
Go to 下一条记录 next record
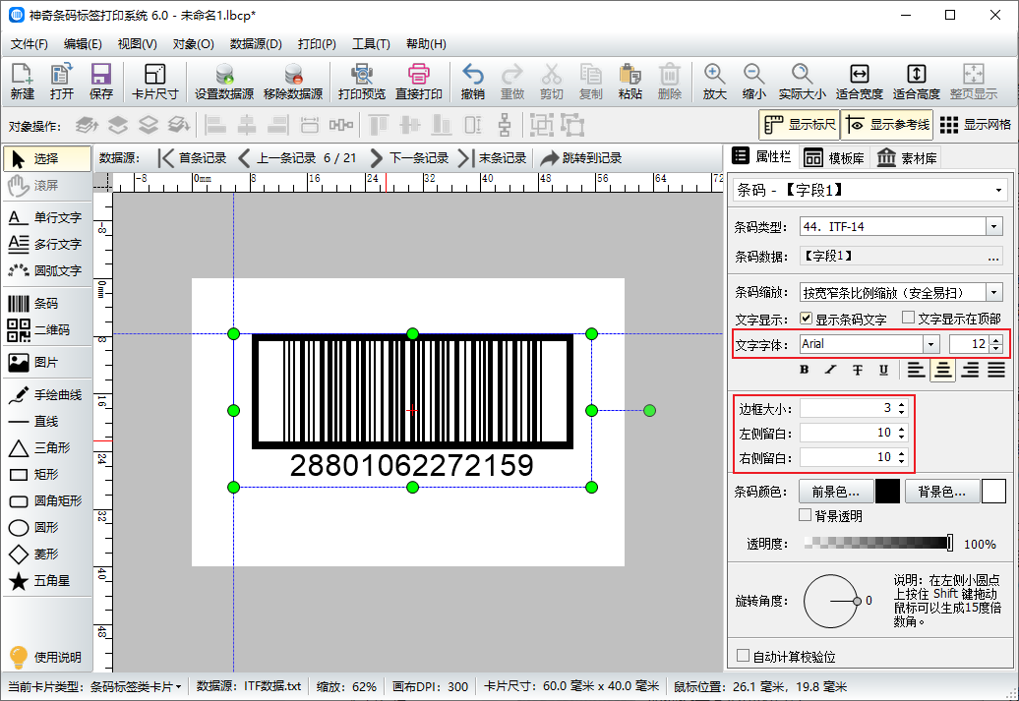tap(409, 158)
